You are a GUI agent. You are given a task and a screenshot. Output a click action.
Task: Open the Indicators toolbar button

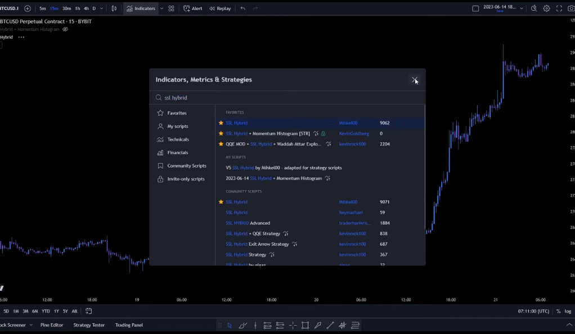coord(141,8)
